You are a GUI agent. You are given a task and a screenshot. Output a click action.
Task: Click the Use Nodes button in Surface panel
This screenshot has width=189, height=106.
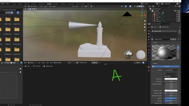165,67
